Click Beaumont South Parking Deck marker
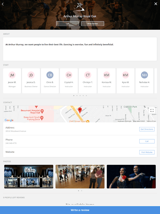 [42, 118]
